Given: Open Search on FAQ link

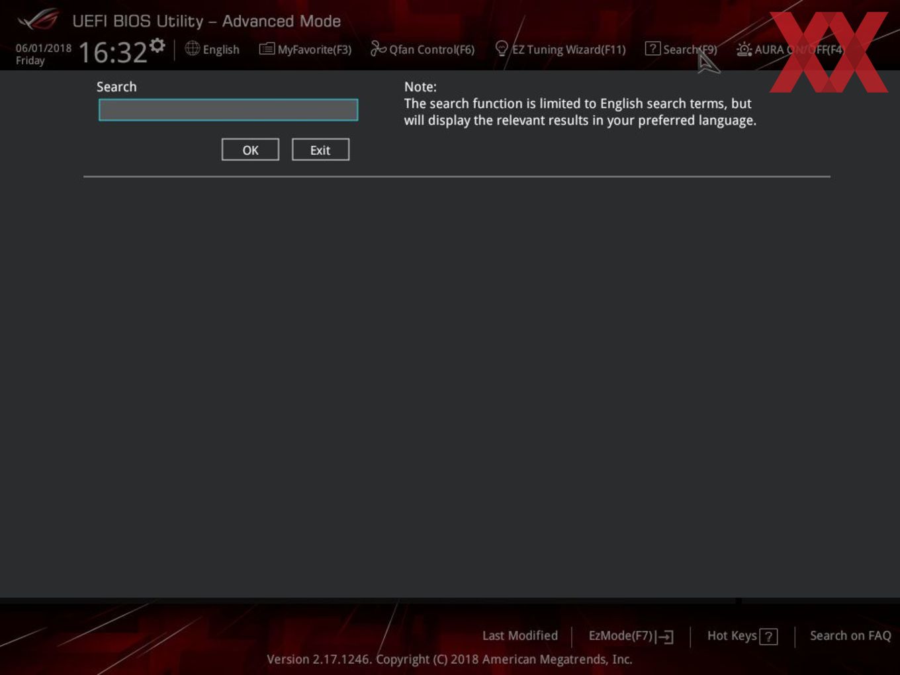Looking at the screenshot, I should tap(850, 636).
